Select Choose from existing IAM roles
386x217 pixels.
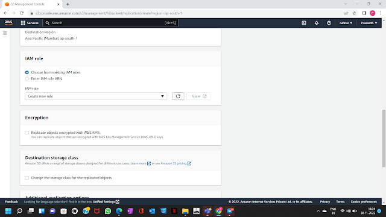(27, 72)
